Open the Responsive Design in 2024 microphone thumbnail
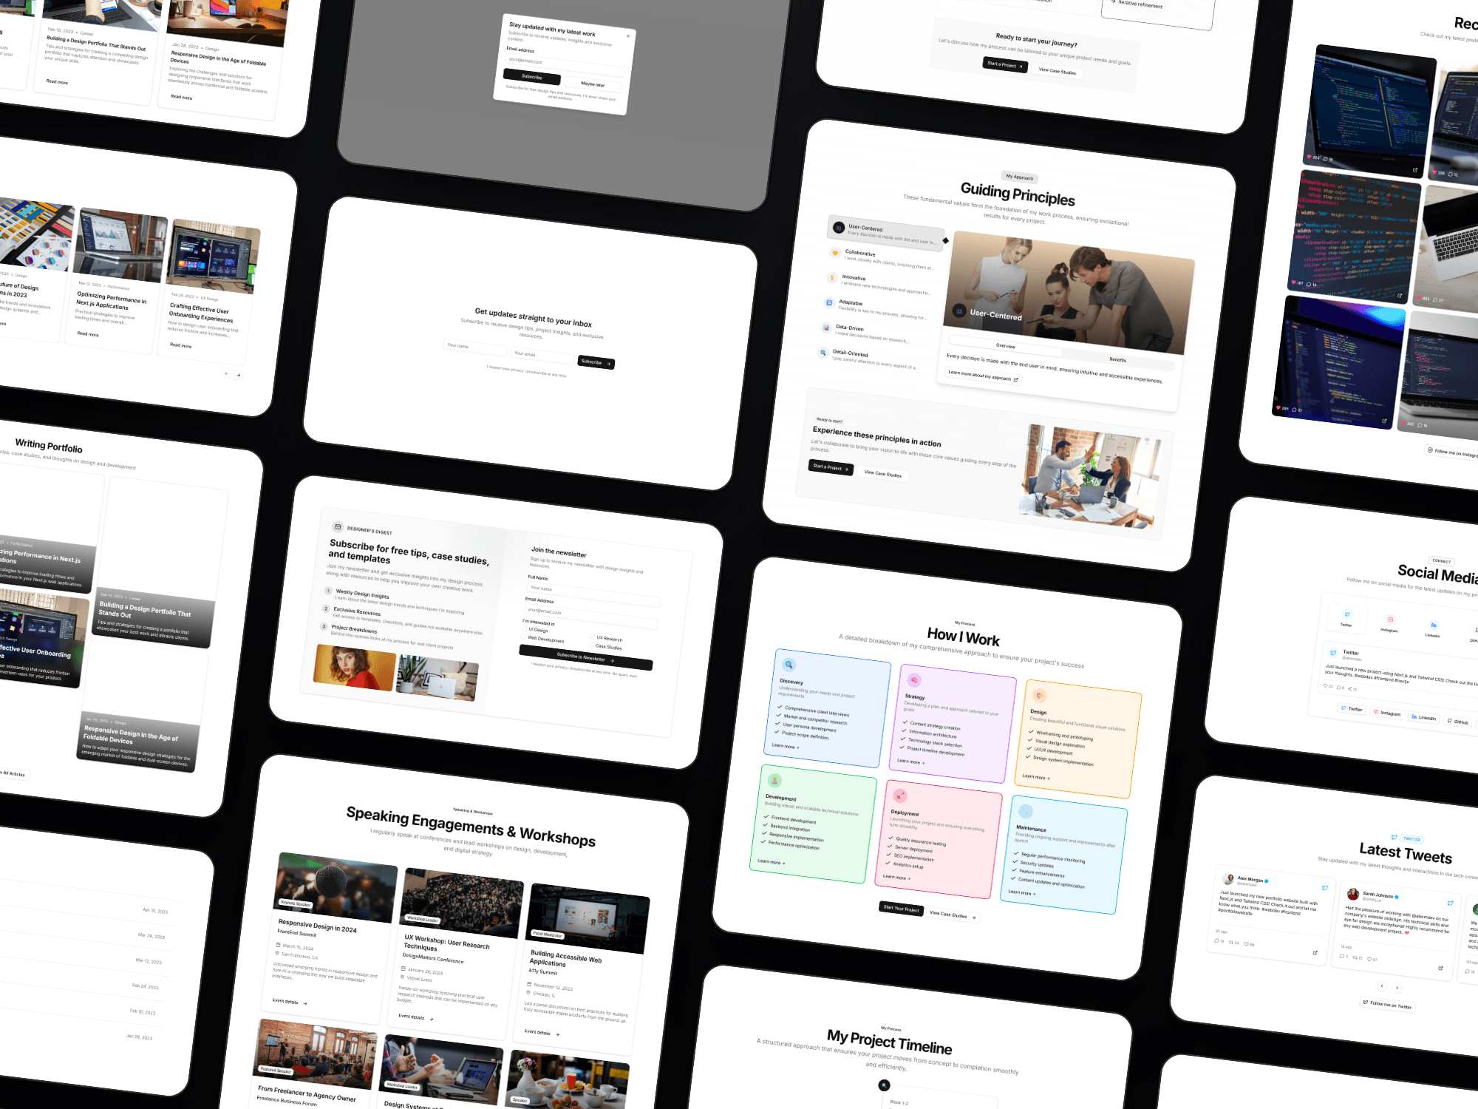Image resolution: width=1478 pixels, height=1109 pixels. click(336, 887)
